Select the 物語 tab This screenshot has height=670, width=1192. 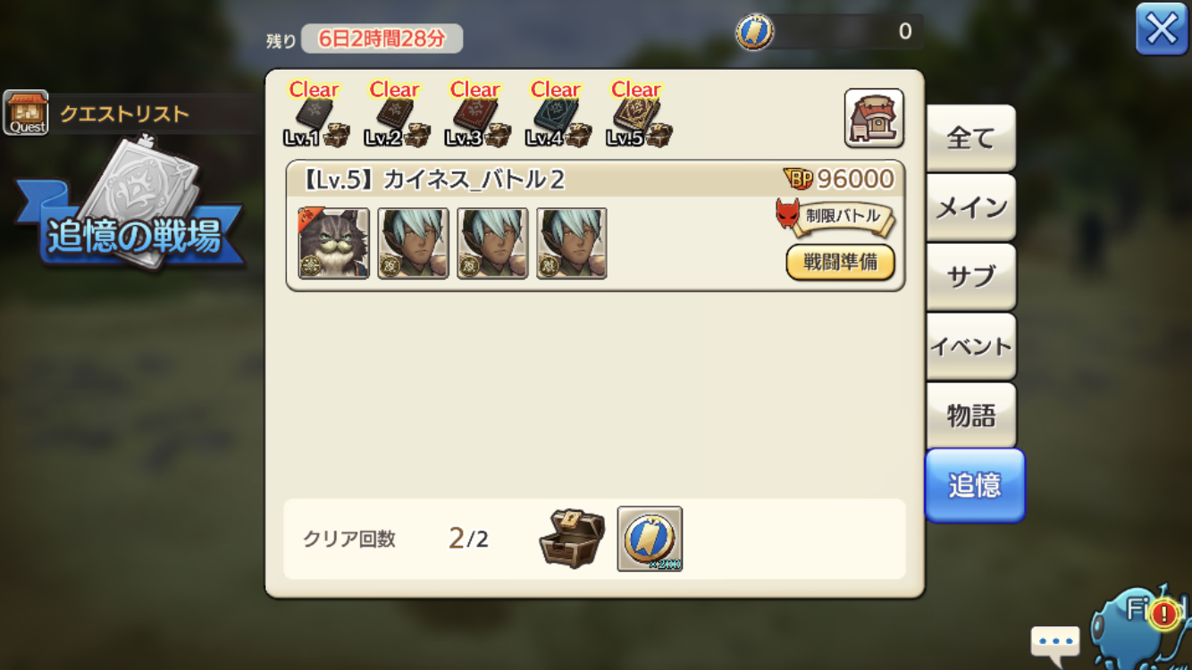pos(970,416)
